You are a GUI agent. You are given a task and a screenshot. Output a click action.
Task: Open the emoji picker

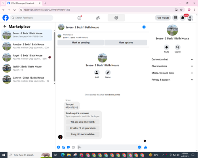coord(139,147)
